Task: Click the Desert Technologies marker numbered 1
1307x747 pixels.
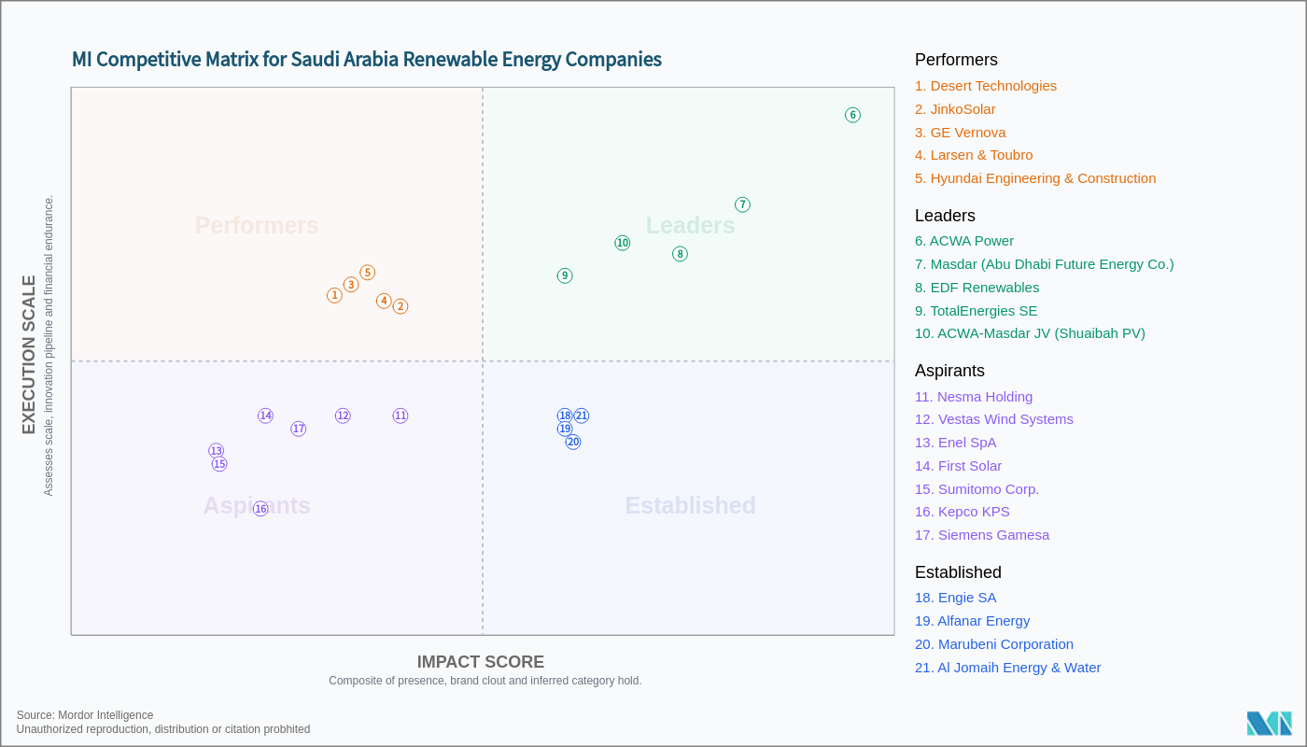Action: (x=334, y=295)
